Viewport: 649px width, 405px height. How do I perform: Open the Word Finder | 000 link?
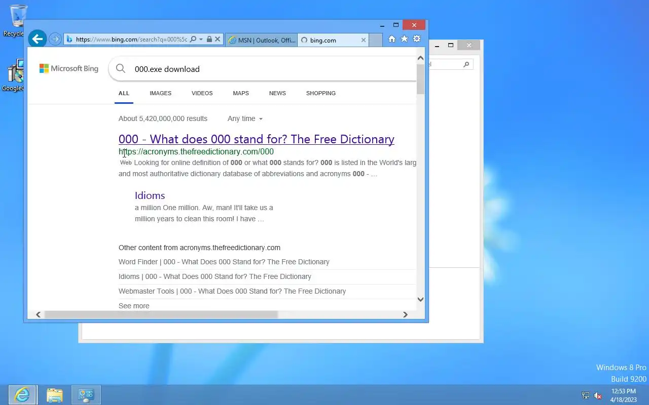[224, 262]
